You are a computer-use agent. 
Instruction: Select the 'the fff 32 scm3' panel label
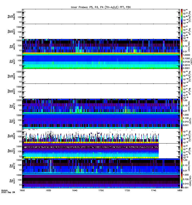(x=11, y=151)
